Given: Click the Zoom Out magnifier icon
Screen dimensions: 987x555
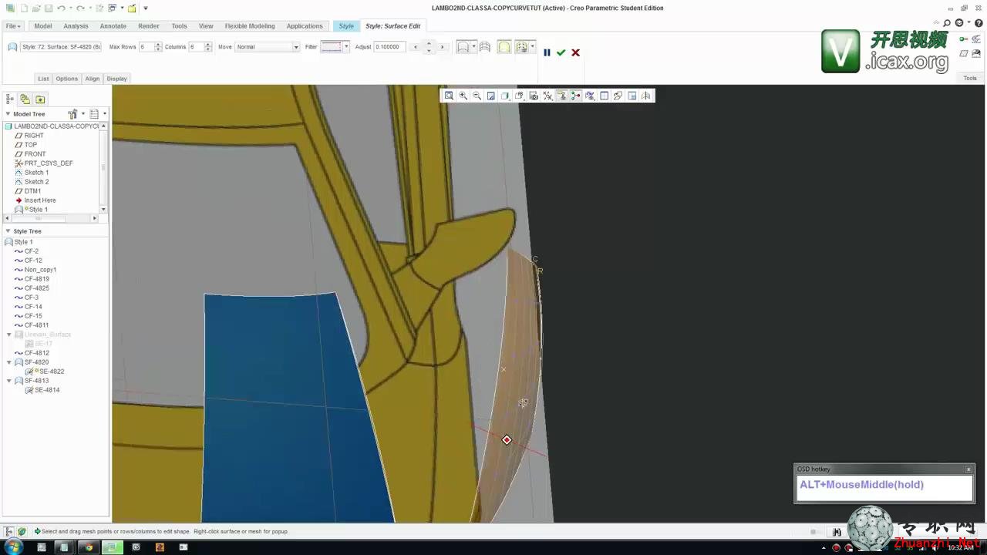Looking at the screenshot, I should click(x=477, y=96).
